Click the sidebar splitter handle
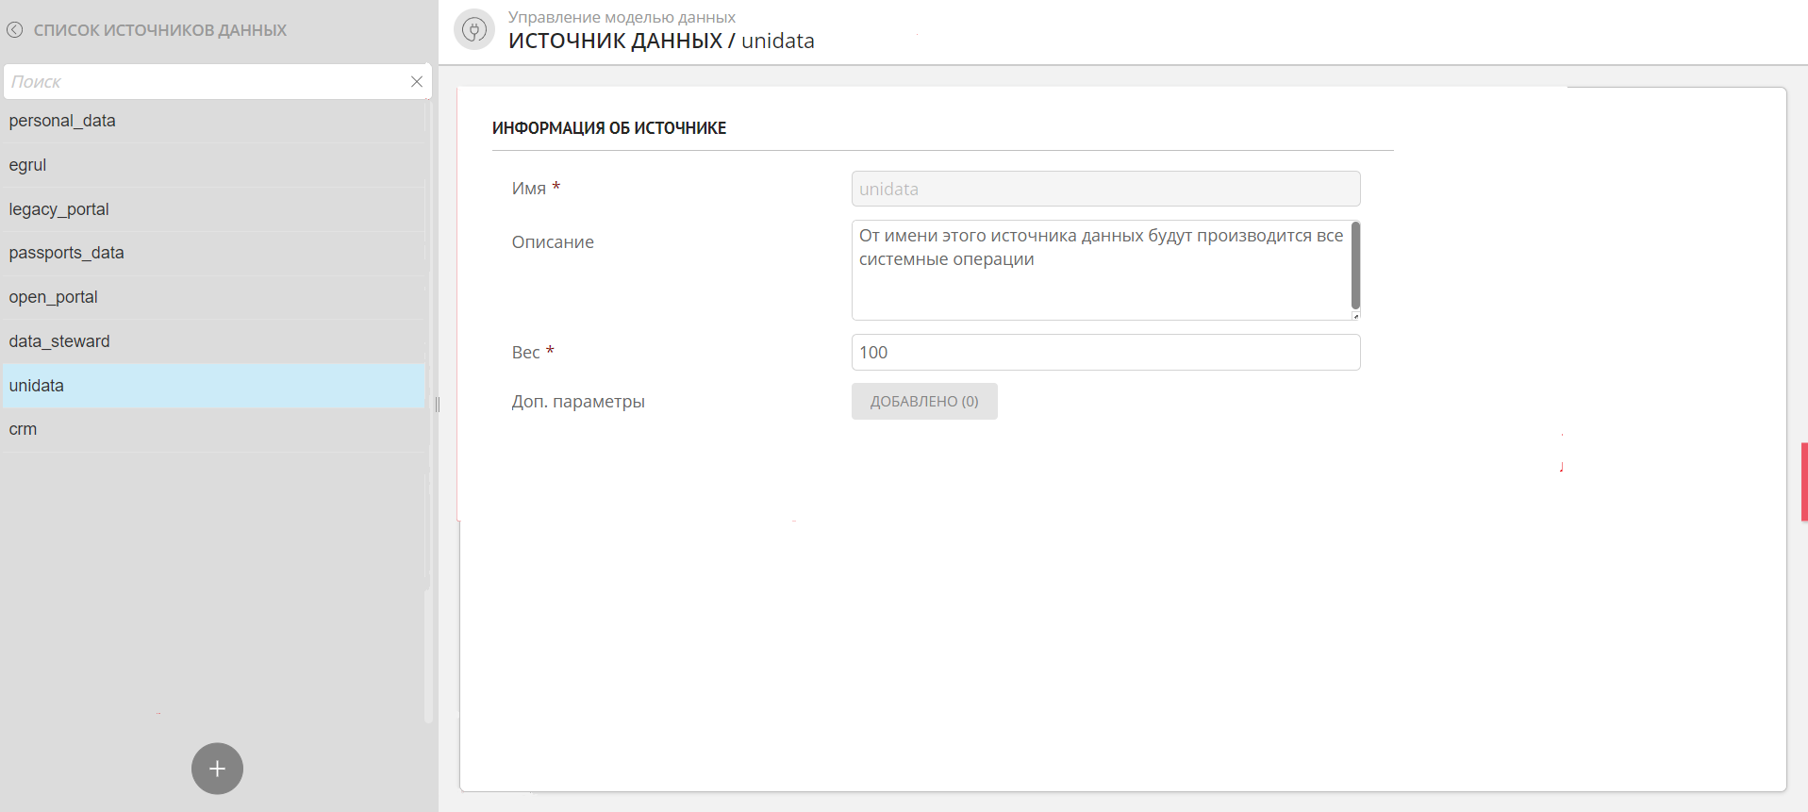 438,405
